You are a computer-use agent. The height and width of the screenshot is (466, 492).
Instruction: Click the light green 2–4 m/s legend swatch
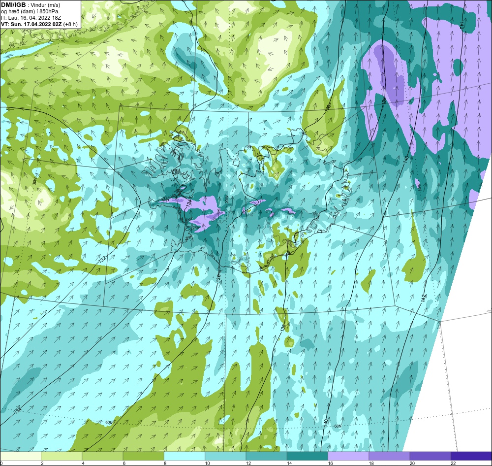61,456
